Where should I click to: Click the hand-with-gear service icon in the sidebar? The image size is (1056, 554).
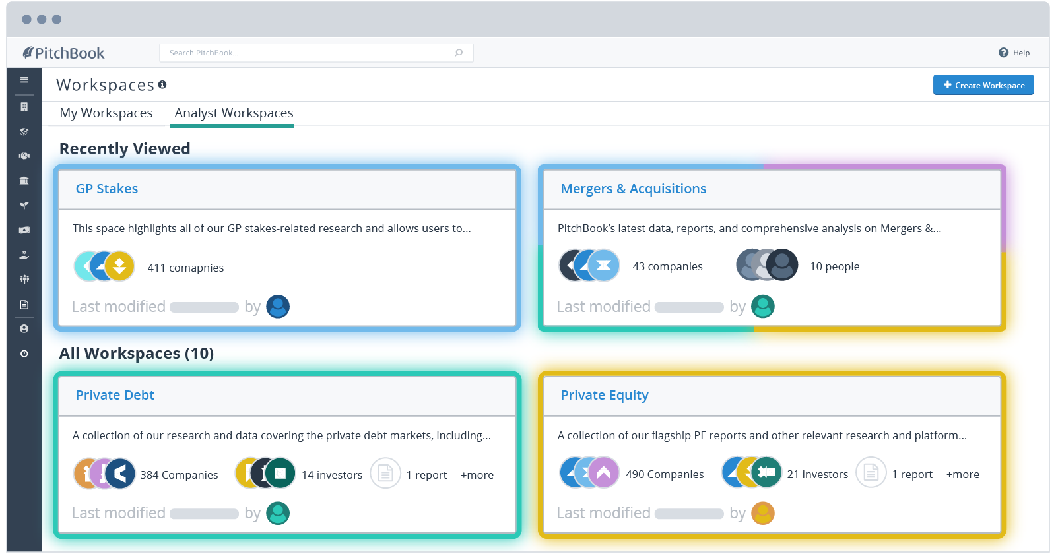pos(24,255)
